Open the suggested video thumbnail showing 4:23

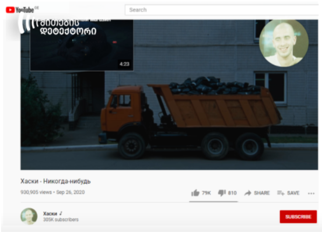(x=82, y=45)
